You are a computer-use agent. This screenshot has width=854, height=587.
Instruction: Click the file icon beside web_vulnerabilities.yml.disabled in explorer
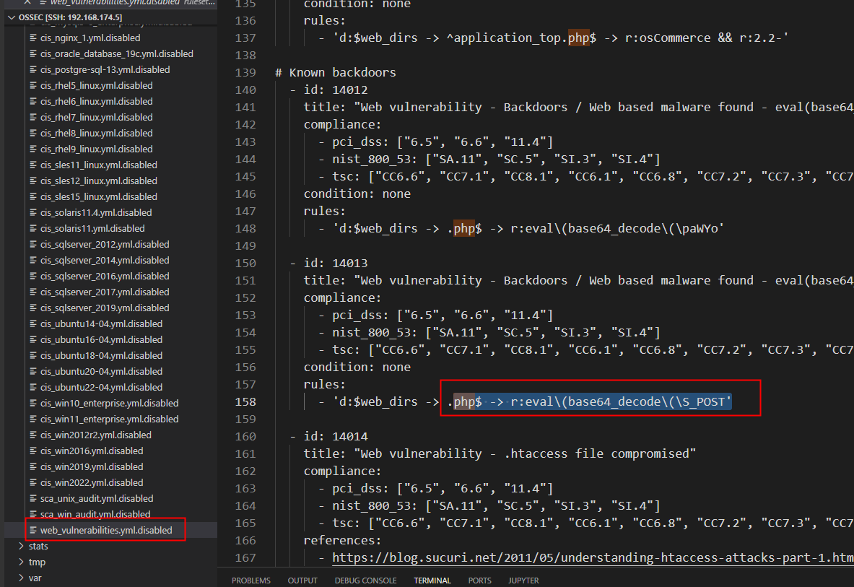33,530
